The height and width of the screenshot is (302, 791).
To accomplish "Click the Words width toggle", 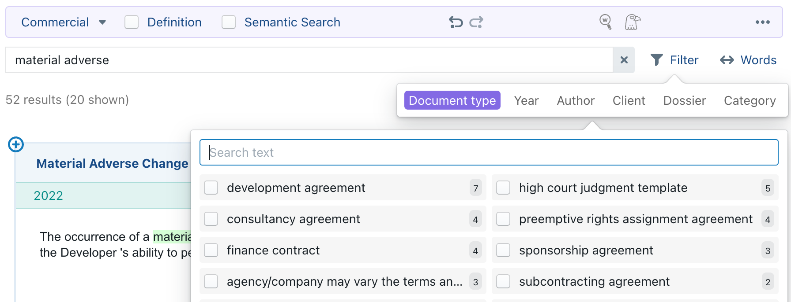I will [748, 60].
